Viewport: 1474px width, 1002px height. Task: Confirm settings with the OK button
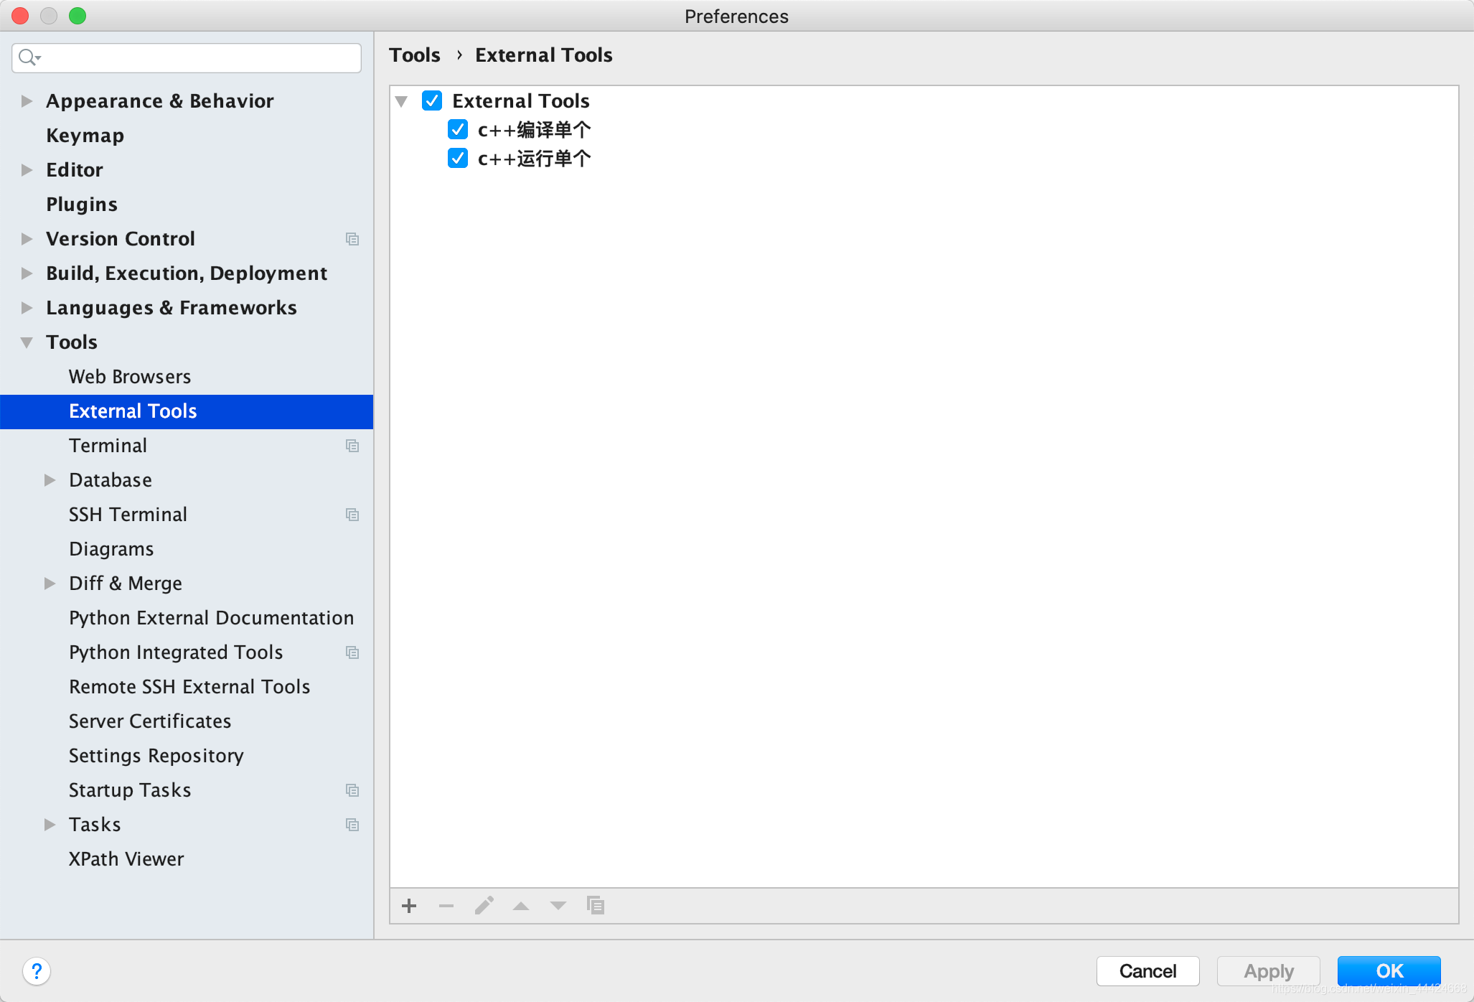1389,971
